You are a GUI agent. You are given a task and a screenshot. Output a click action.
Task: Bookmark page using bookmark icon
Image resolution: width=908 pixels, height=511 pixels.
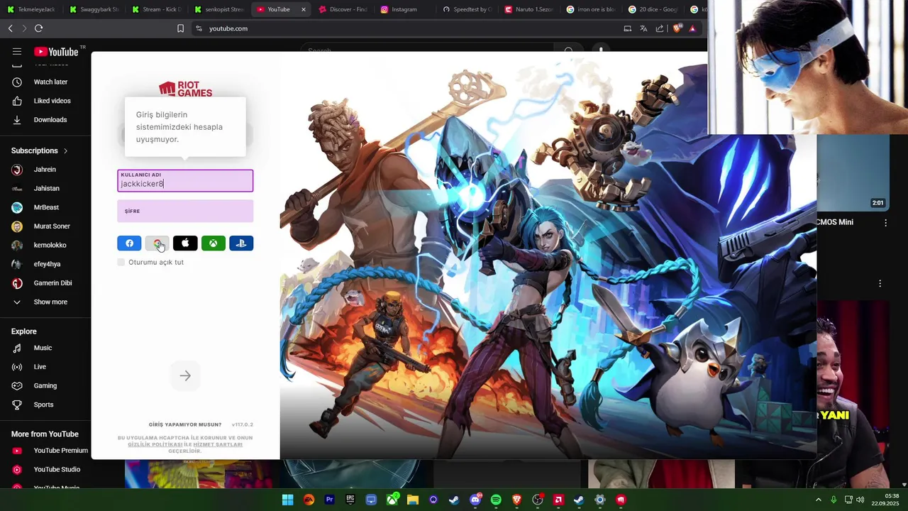pos(180,28)
